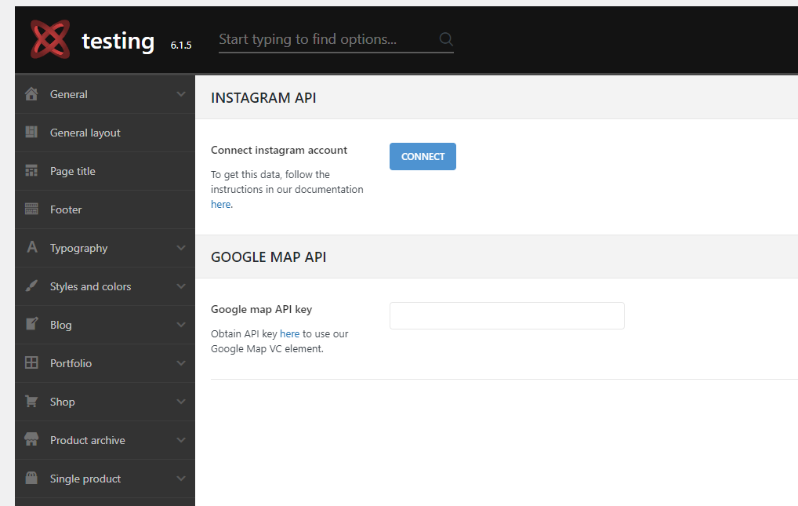This screenshot has width=798, height=506.
Task: Click the GOOGLE MAP API section heading
Action: [x=269, y=257]
